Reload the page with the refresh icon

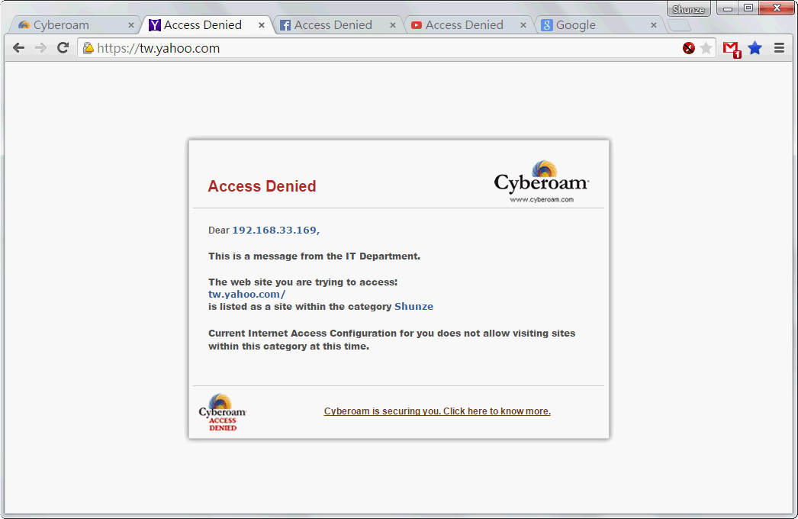tap(63, 48)
